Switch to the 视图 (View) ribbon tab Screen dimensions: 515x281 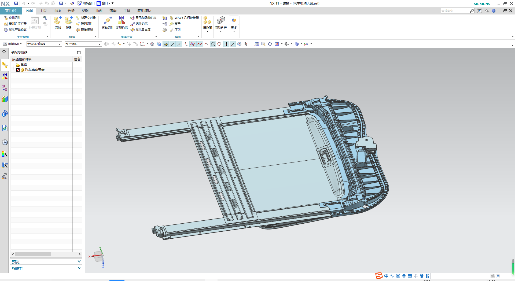(x=85, y=11)
